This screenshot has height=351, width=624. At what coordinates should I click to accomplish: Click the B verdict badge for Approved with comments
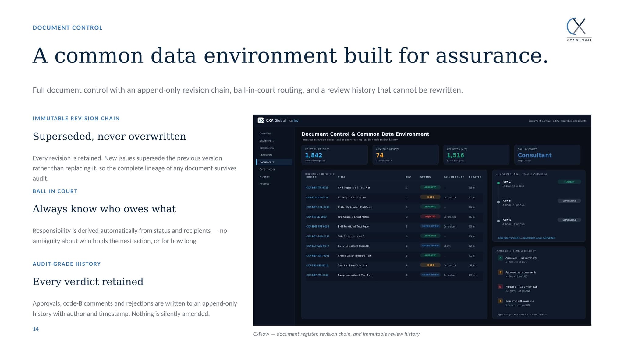point(500,272)
